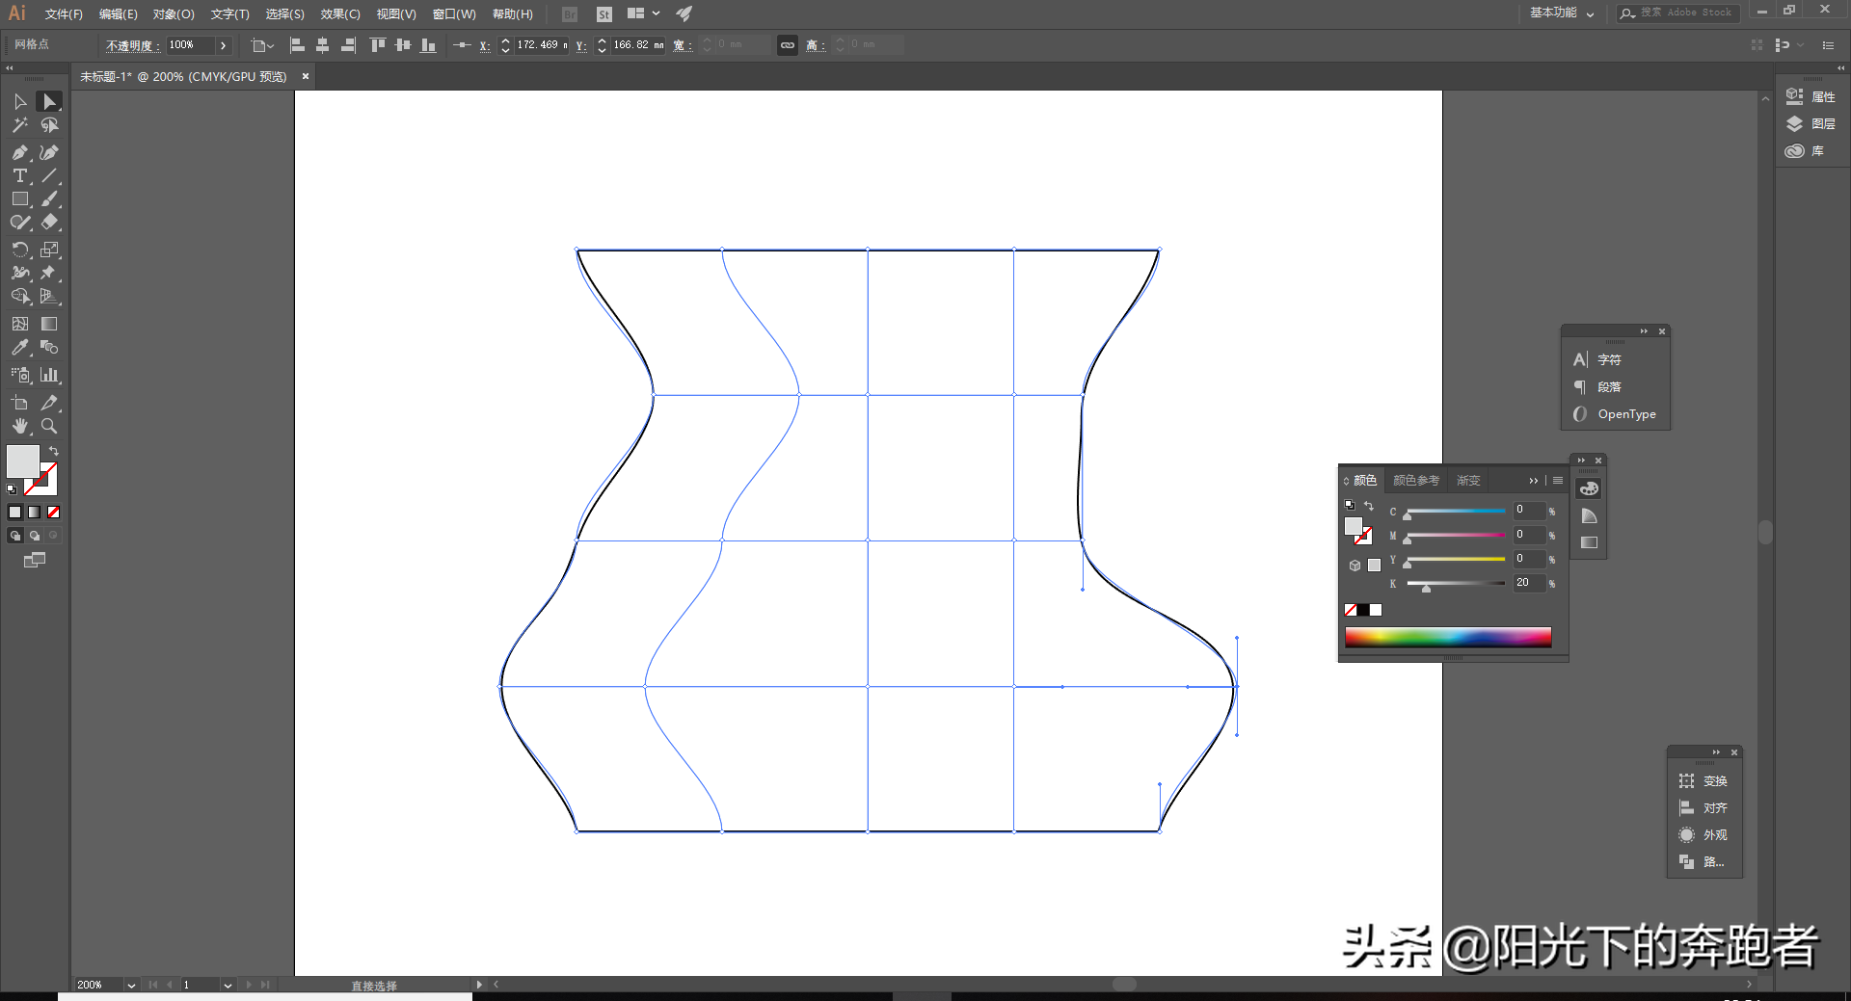Open workspace switcher 基本功能 dropdown
Image resolution: width=1851 pixels, height=1001 pixels.
pos(1562,13)
